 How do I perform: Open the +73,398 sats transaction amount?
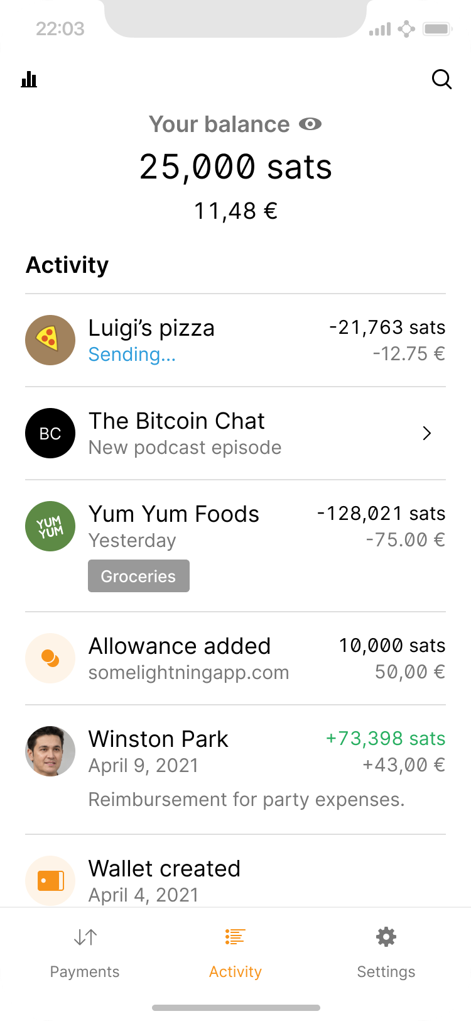click(386, 739)
